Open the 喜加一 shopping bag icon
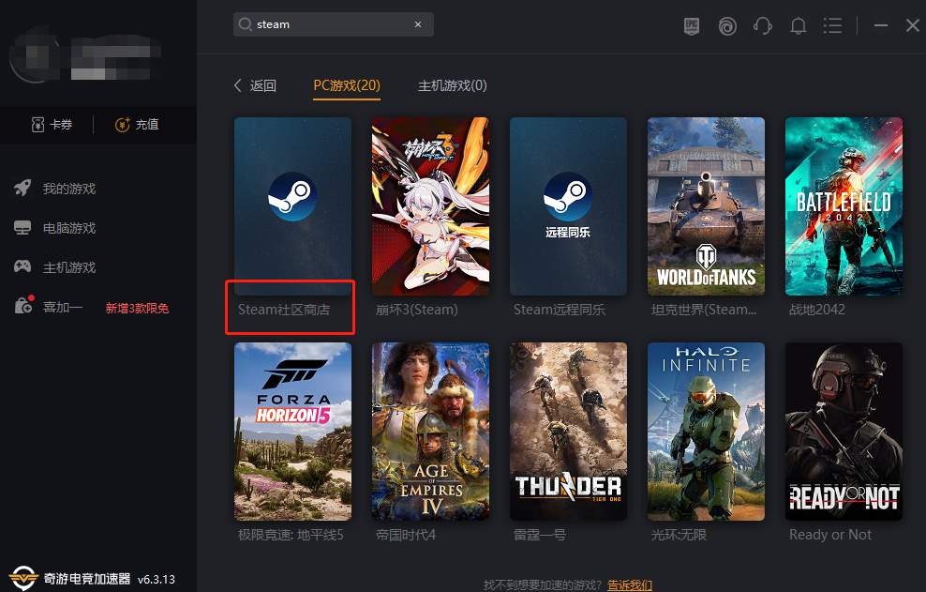 (x=22, y=306)
